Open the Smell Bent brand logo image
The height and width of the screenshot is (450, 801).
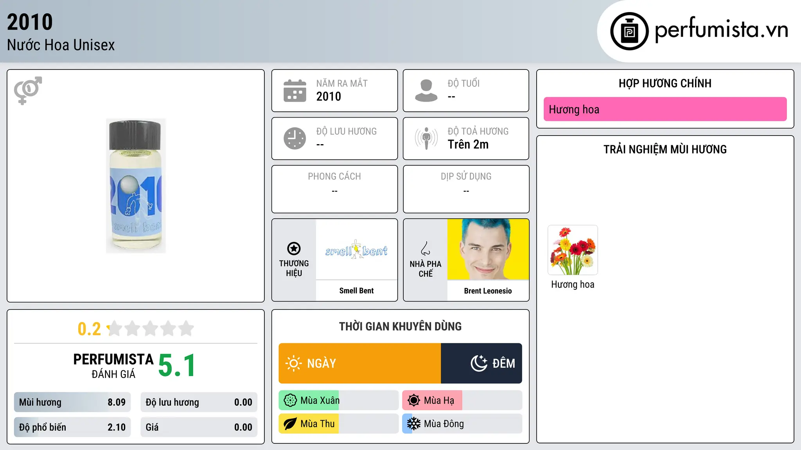click(356, 249)
